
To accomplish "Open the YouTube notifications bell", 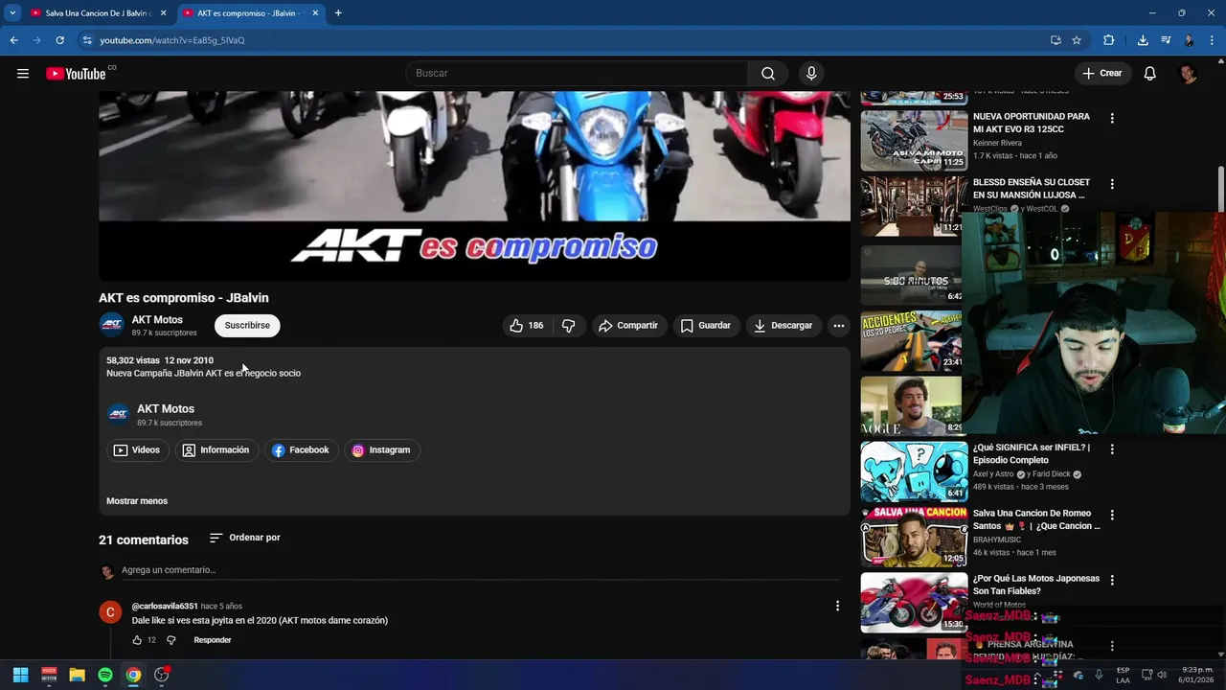I will tap(1150, 73).
